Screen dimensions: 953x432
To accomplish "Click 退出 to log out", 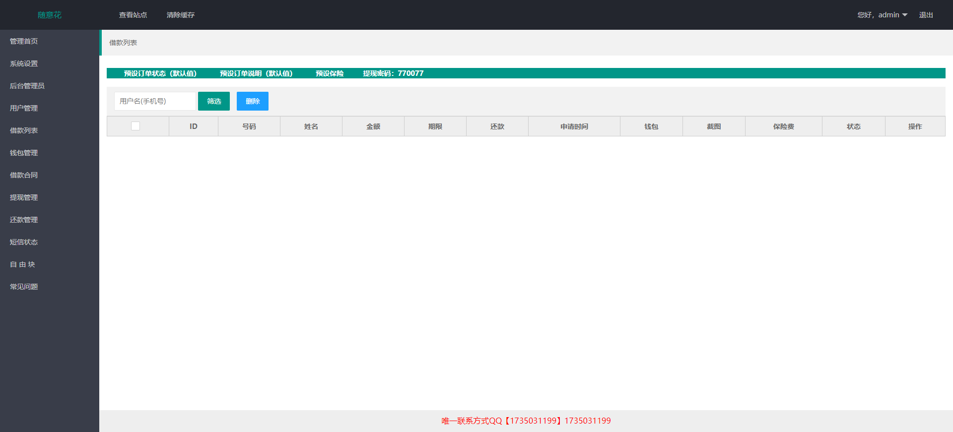I will (x=926, y=15).
